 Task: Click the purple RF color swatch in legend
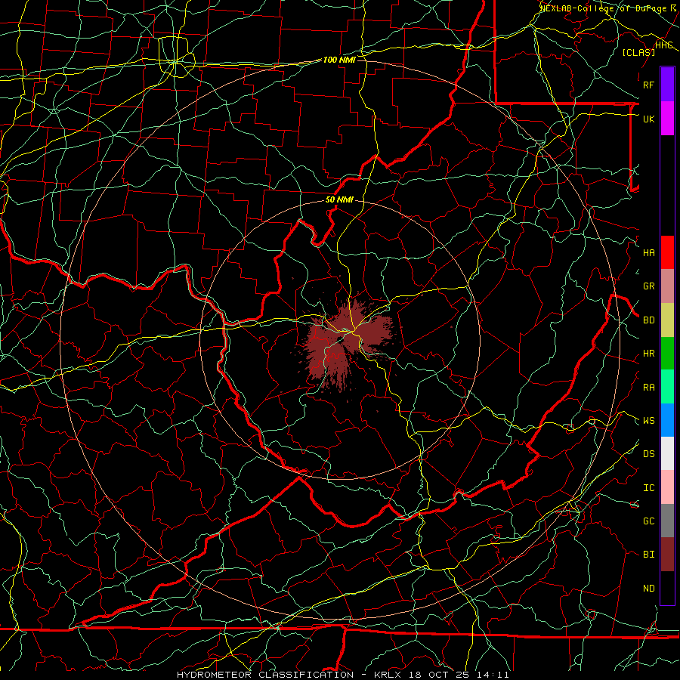[667, 85]
